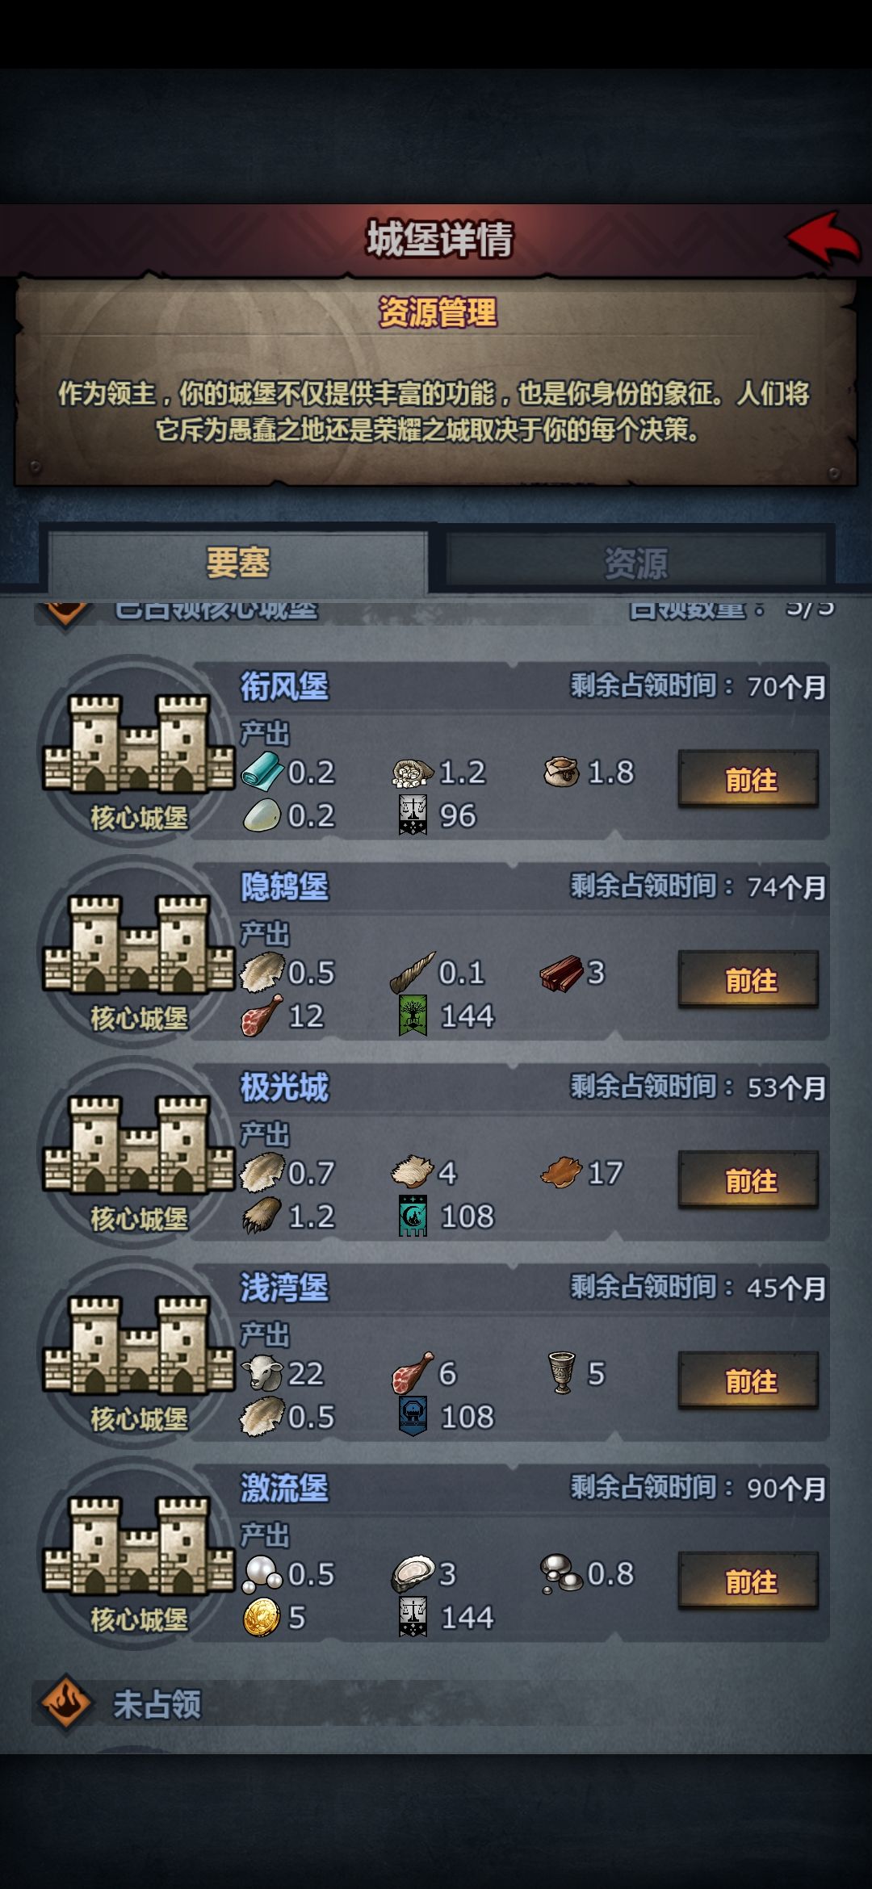Image resolution: width=872 pixels, height=1889 pixels.
Task: Click the blue cloth resource icon
Action: [x=262, y=771]
